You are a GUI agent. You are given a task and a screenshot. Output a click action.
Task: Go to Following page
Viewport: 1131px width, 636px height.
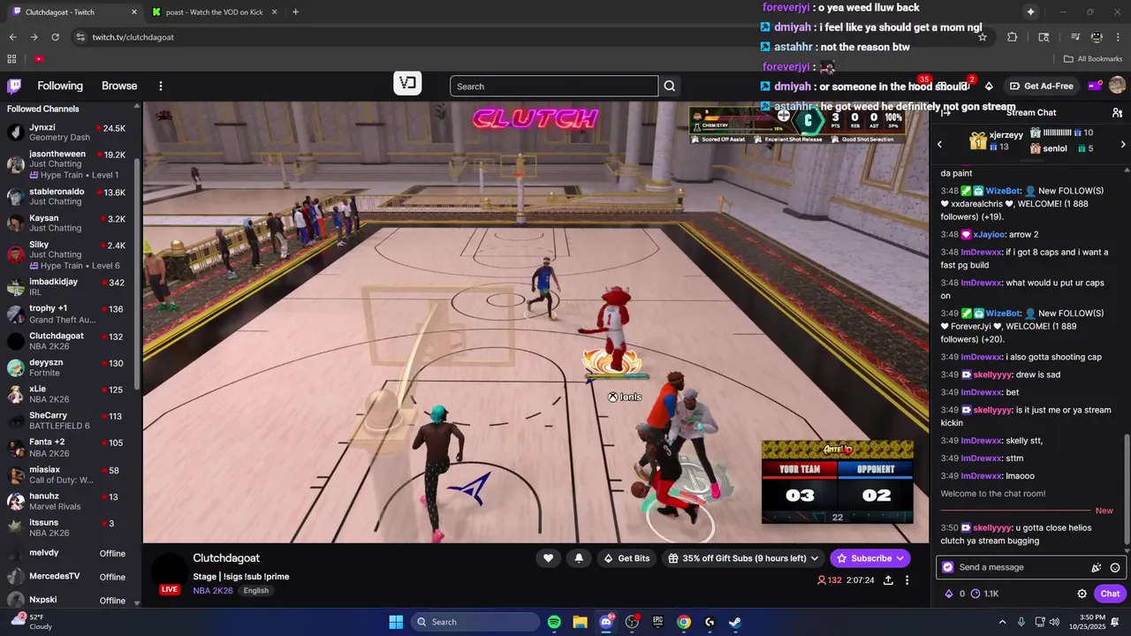60,86
